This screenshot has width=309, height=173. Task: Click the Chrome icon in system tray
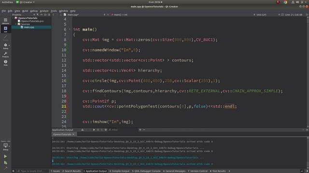(285, 2)
